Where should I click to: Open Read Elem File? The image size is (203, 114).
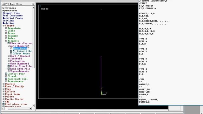tap(20, 69)
